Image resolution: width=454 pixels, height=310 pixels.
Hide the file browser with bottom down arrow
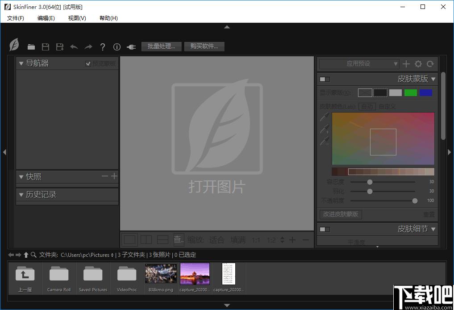pos(227,306)
